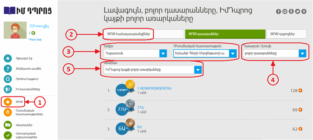Click the green points icon beside user score 1
313x140 pixels.
[33, 33]
